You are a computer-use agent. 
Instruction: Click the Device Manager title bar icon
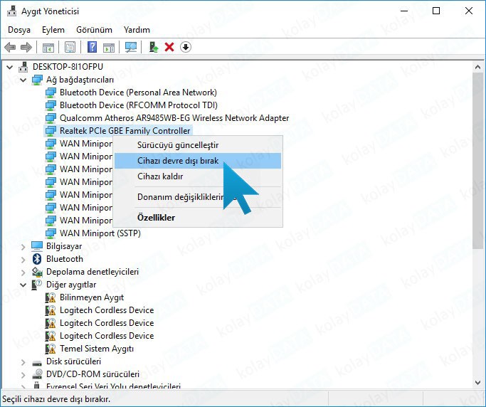[x=12, y=11]
